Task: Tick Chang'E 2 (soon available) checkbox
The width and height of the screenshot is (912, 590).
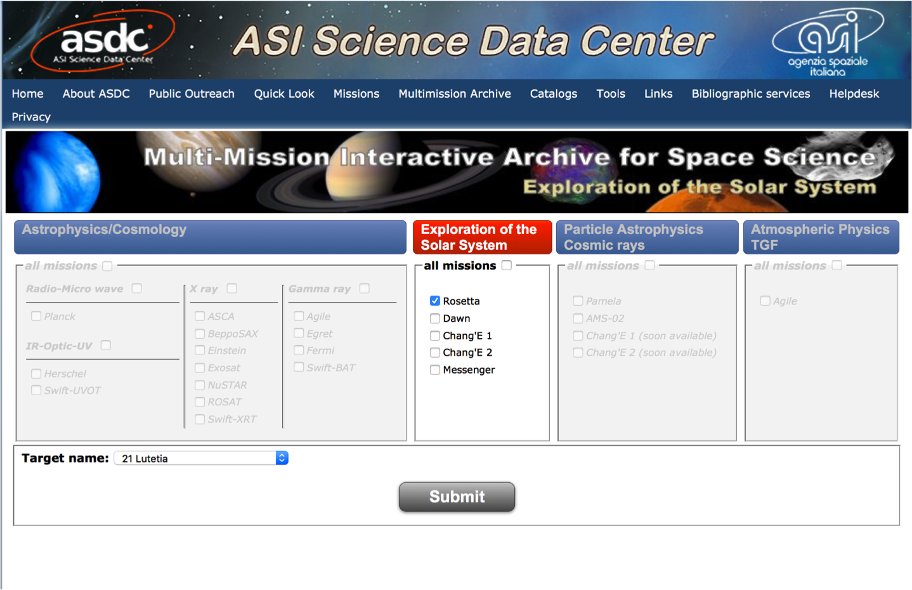Action: [578, 352]
